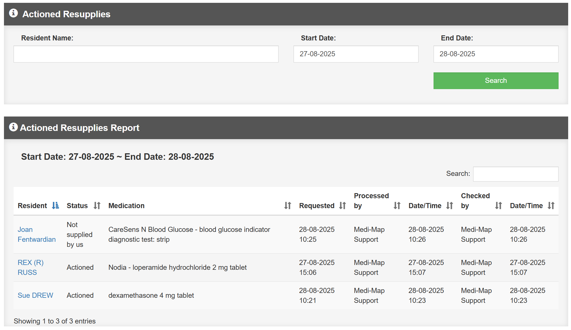Sort by Status column arrows
This screenshot has width=571, height=330.
[97, 206]
